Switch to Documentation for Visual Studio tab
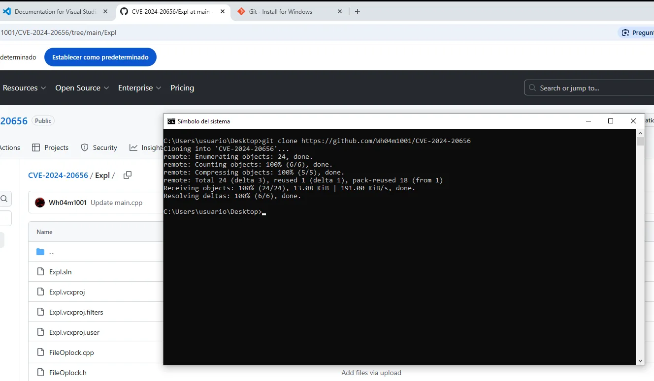 click(x=55, y=12)
